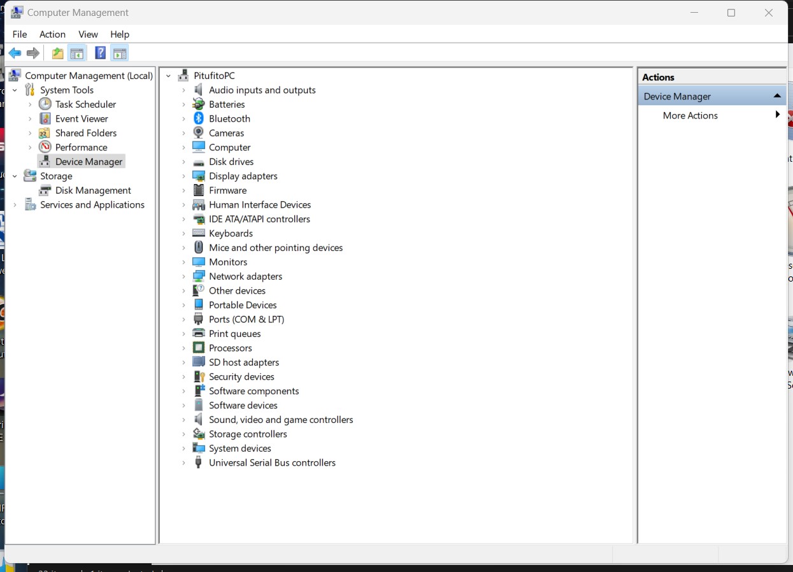Toggle the Show/Hide Action Pane toolbar icon

[120, 54]
